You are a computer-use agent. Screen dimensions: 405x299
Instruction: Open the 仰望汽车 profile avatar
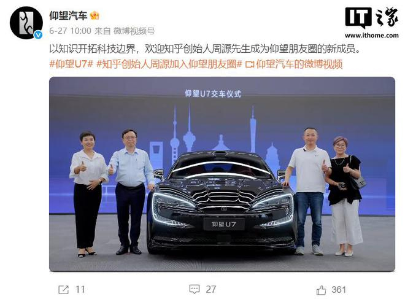26,23
